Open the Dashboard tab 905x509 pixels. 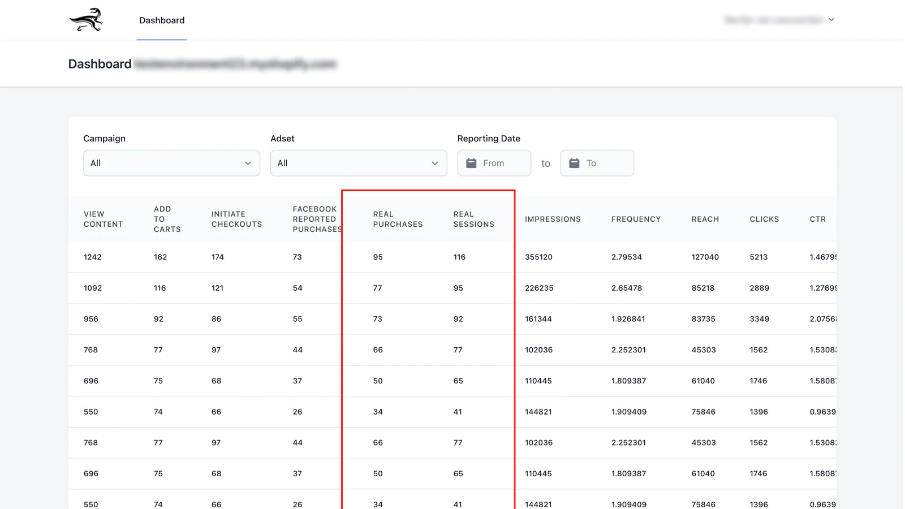click(162, 20)
